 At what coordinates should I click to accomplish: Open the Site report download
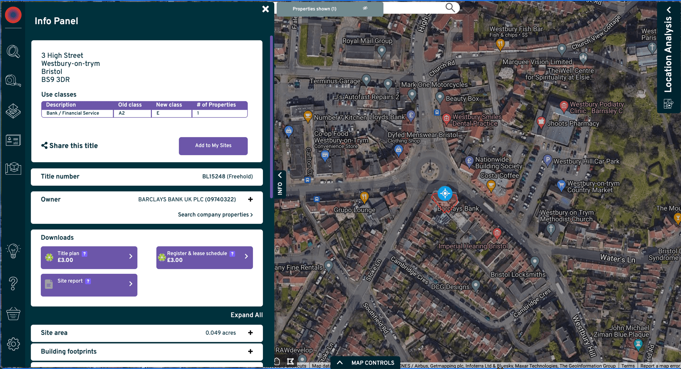89,285
